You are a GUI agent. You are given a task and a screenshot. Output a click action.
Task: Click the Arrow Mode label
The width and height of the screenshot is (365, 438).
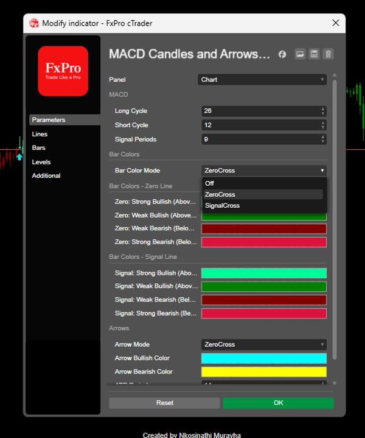point(132,344)
